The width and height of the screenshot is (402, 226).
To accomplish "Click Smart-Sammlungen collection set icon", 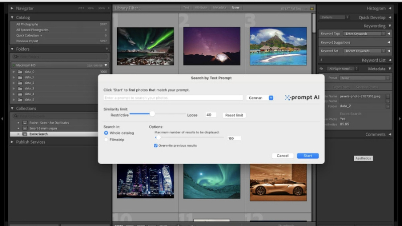I will click(x=25, y=129).
